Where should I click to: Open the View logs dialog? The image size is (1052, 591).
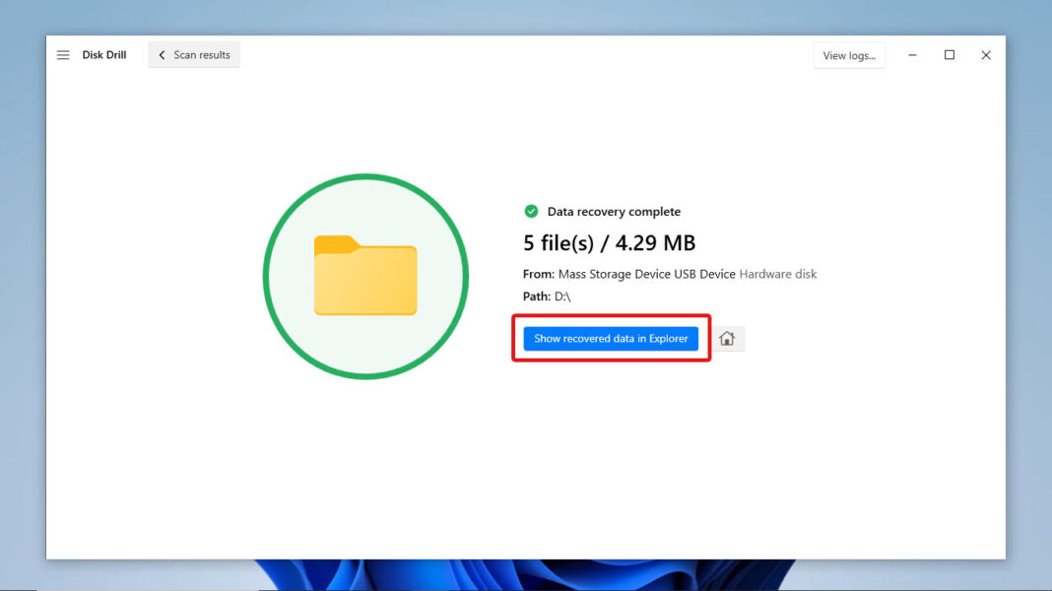(848, 55)
